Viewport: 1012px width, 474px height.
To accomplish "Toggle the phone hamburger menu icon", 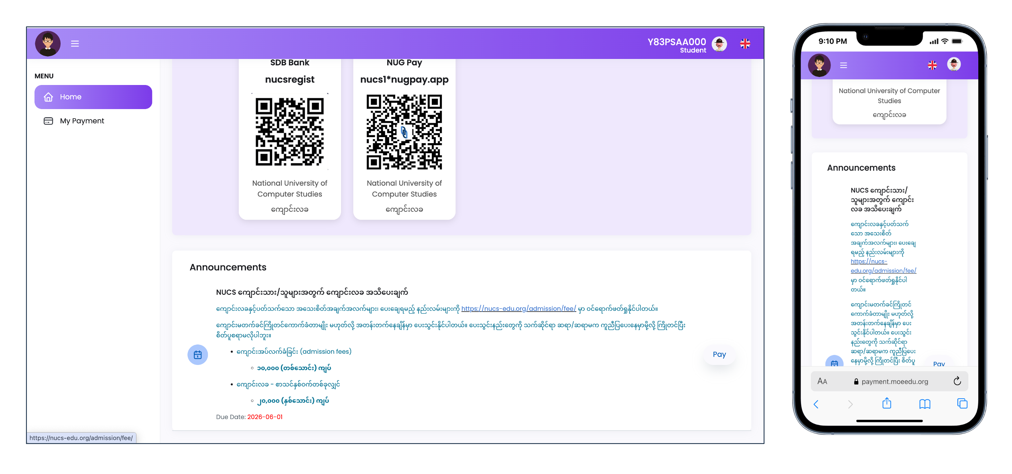I will pyautogui.click(x=843, y=65).
